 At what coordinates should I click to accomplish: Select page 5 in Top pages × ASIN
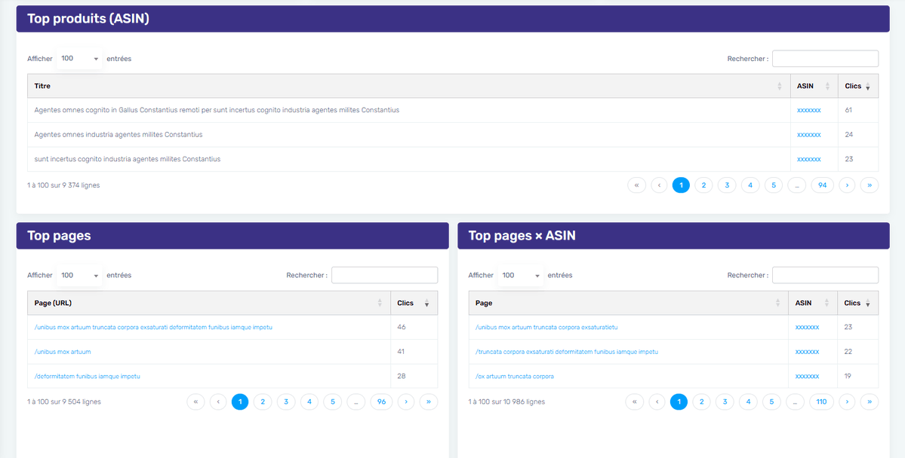click(771, 402)
